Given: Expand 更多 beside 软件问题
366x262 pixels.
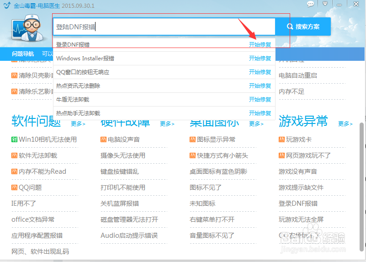Looking at the screenshot, I should click(78, 123).
